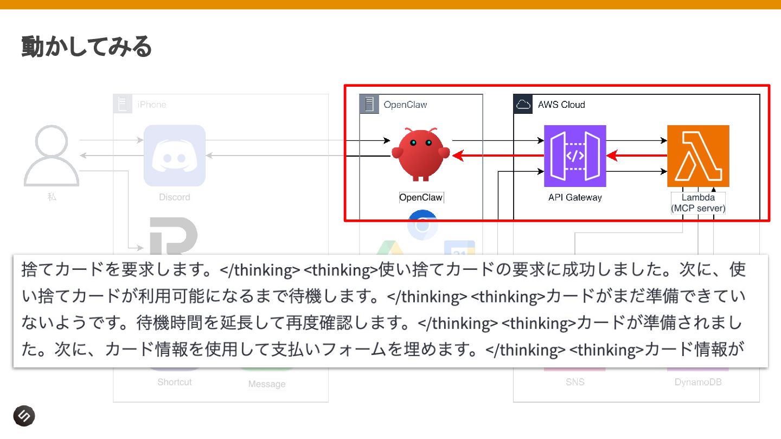Click the cloud icon beside AWS Cloud

click(x=523, y=105)
